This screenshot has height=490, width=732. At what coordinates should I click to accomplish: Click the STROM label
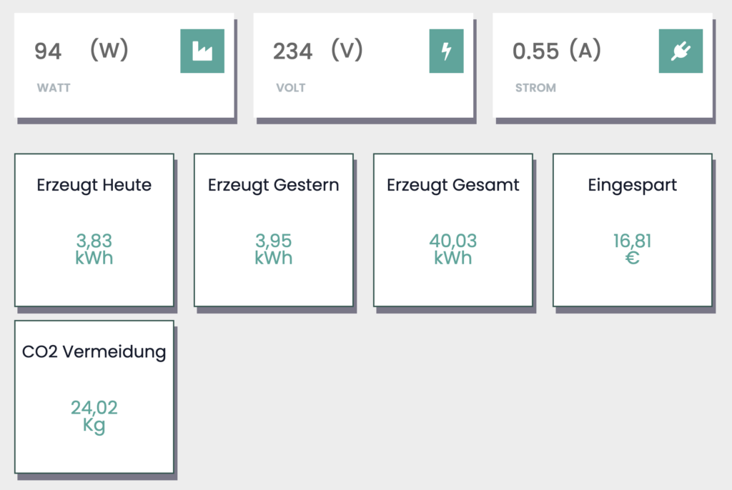[535, 88]
